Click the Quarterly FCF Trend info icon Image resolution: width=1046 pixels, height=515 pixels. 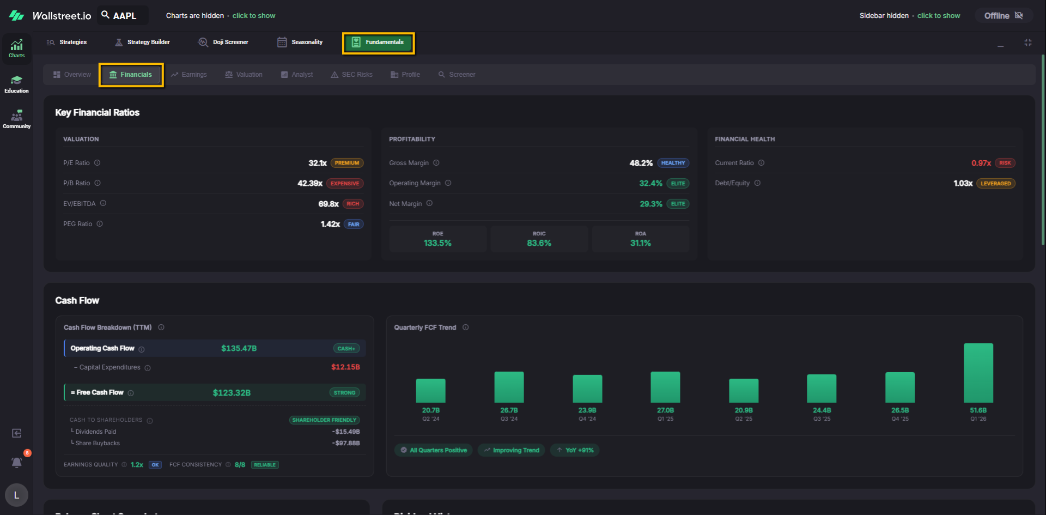[465, 328]
